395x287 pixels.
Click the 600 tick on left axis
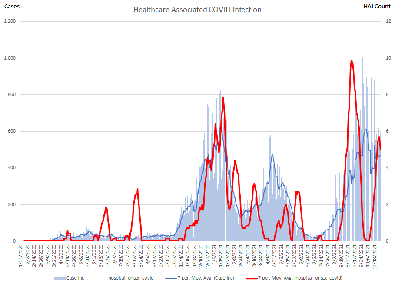12,131
